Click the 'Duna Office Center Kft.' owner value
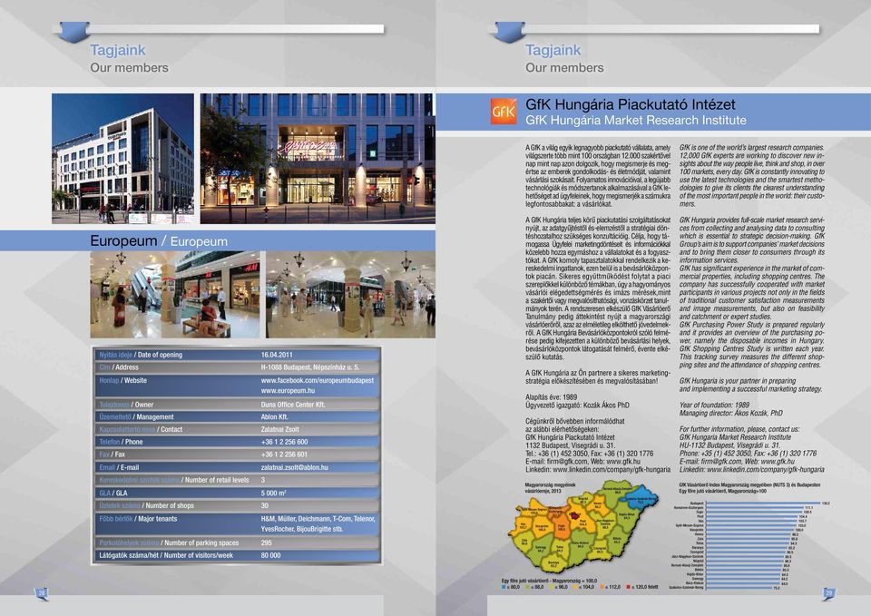 coord(293,405)
